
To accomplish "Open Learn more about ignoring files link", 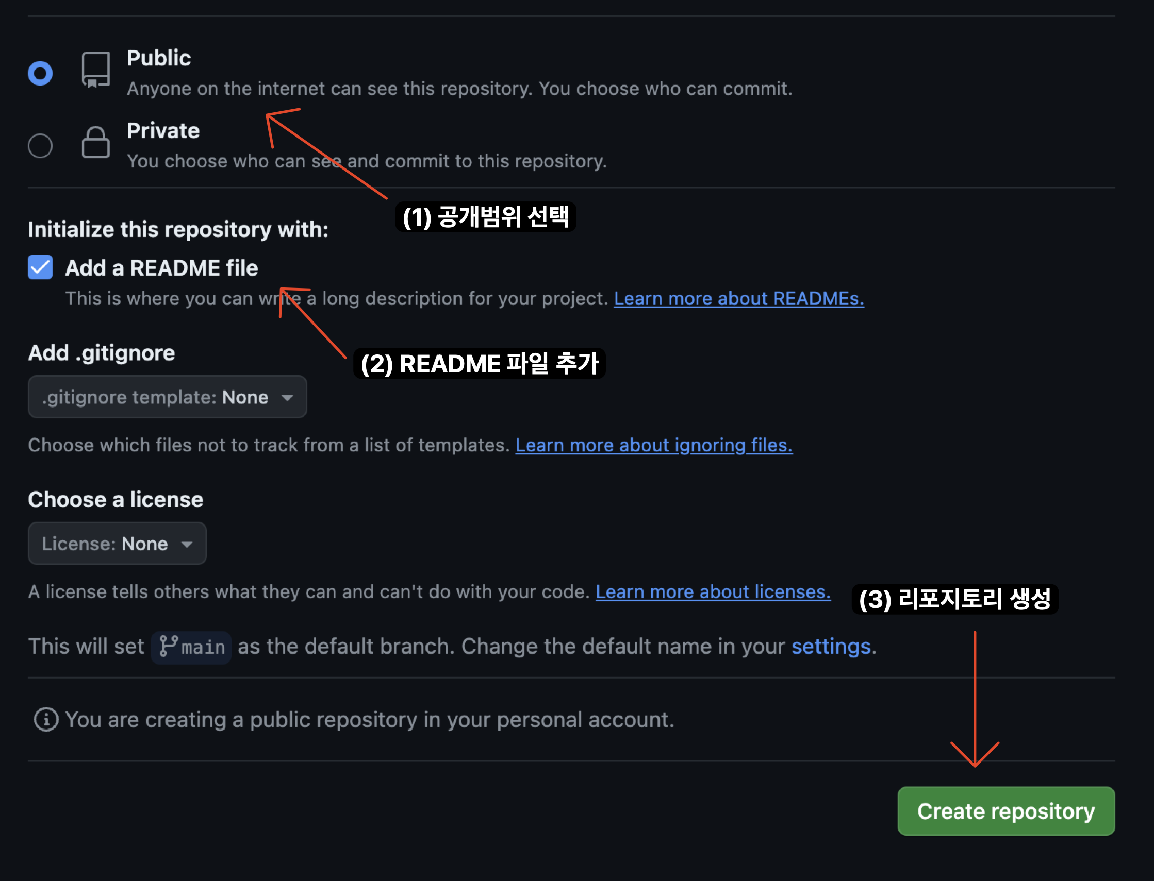I will [x=653, y=445].
